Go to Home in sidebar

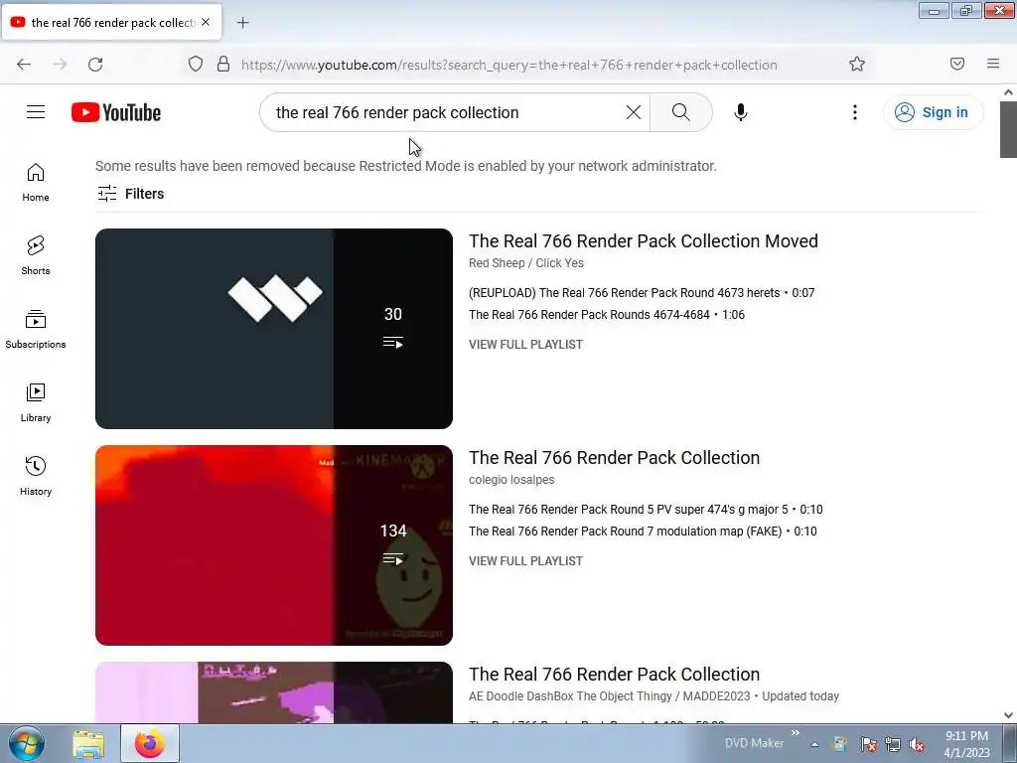36,183
